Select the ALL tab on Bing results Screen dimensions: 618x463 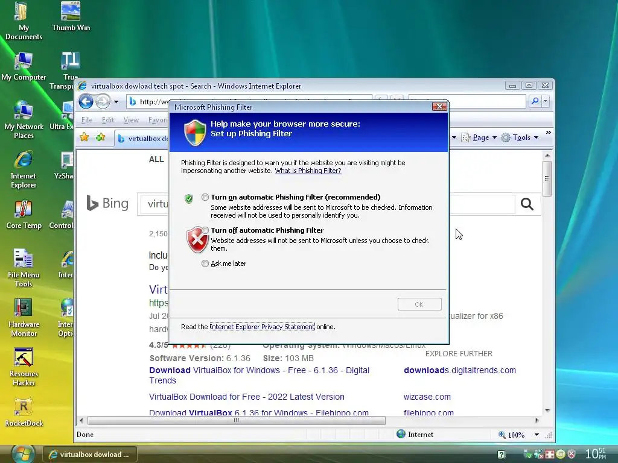pos(156,159)
